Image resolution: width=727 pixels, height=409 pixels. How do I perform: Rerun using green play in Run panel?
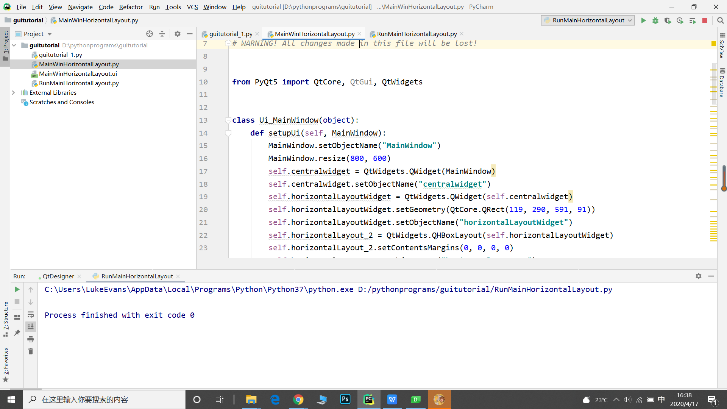click(x=17, y=289)
